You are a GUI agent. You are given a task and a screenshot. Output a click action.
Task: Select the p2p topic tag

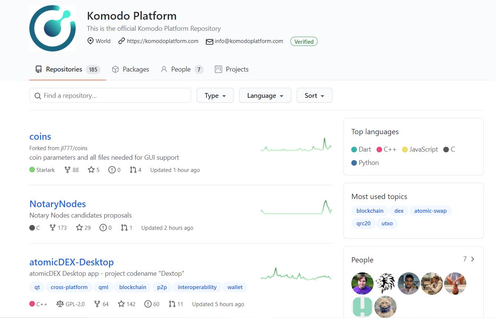coord(162,287)
